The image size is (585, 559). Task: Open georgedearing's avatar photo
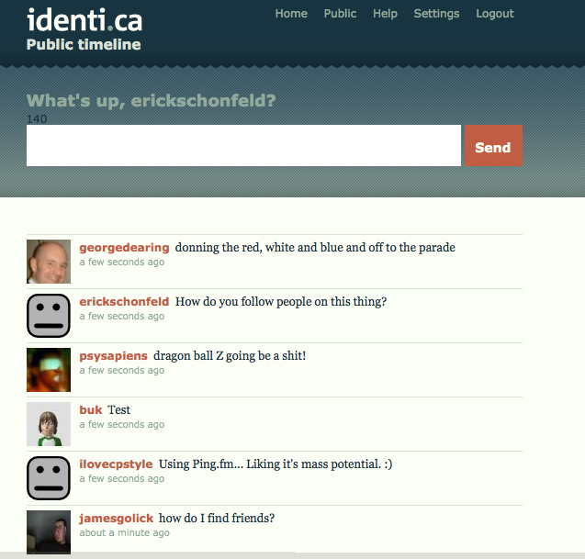[x=49, y=262]
